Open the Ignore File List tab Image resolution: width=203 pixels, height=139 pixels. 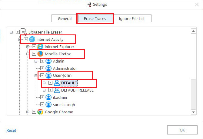131,18
